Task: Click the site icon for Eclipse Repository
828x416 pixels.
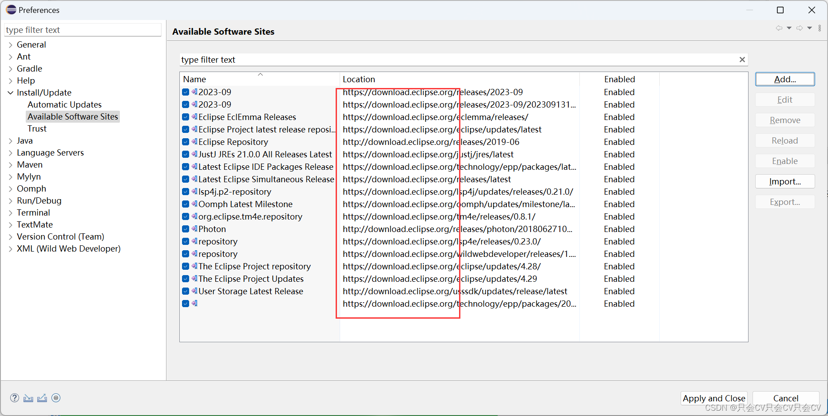Action: (x=194, y=142)
